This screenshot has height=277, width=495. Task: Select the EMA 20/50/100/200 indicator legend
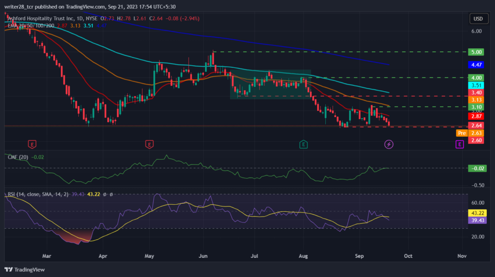(31, 26)
